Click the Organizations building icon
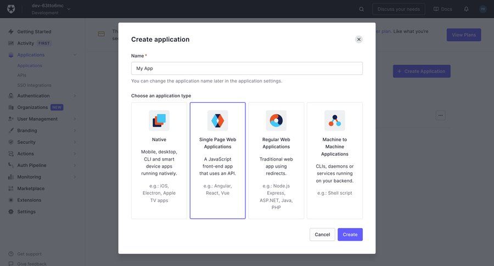Screen dimensions: 494x266 coord(11,107)
